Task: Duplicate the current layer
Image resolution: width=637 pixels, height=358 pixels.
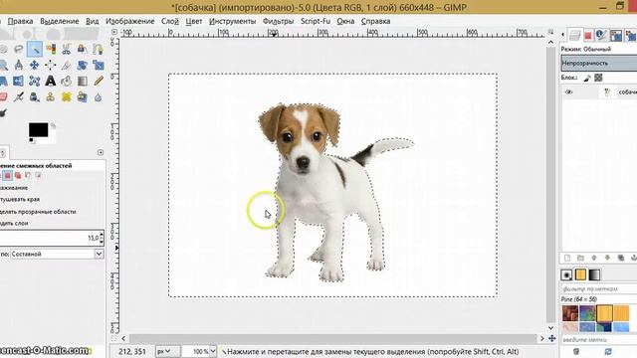Action: (x=621, y=258)
